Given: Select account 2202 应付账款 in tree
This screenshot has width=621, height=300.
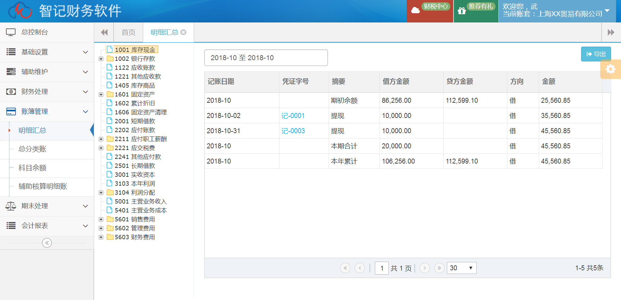Looking at the screenshot, I should (x=134, y=130).
